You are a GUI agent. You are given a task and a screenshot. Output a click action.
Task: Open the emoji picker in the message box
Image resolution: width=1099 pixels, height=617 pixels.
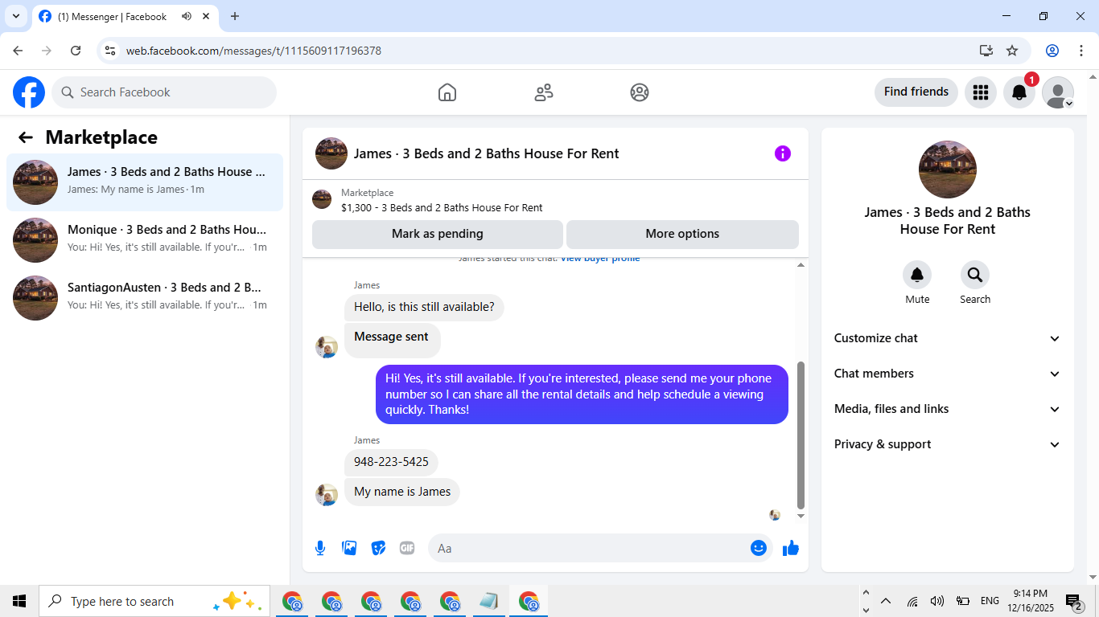click(x=759, y=548)
